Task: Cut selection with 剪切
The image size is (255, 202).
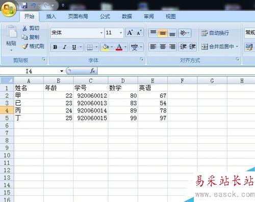Action: click(31, 28)
